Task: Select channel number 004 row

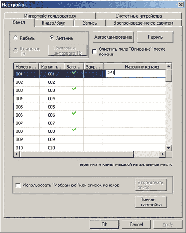Action: coord(90,99)
